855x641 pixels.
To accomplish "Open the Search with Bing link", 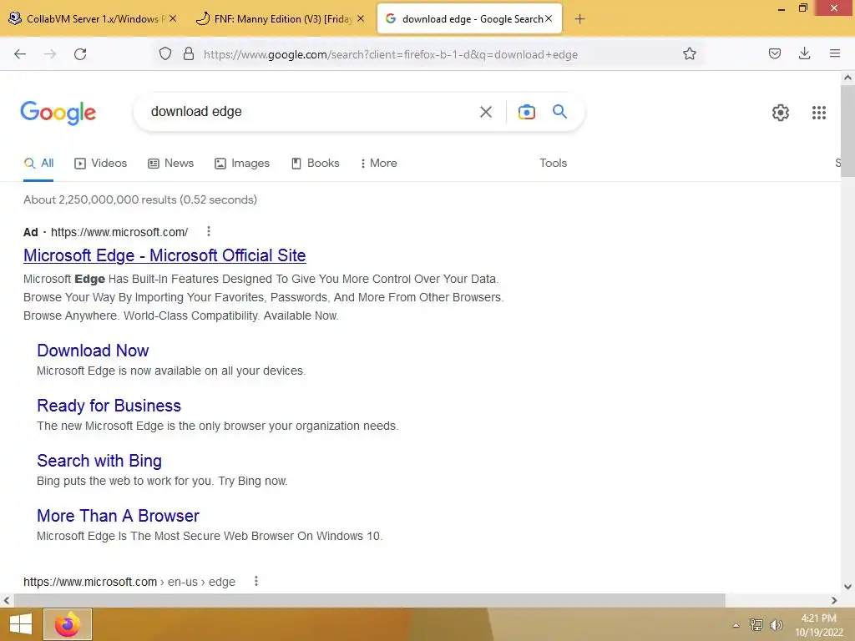I will (99, 460).
